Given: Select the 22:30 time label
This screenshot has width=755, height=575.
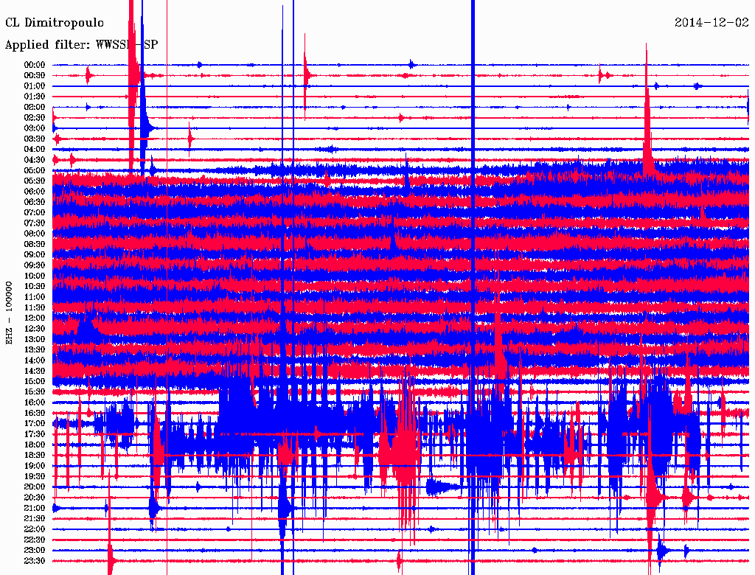Looking at the screenshot, I should pos(35,540).
